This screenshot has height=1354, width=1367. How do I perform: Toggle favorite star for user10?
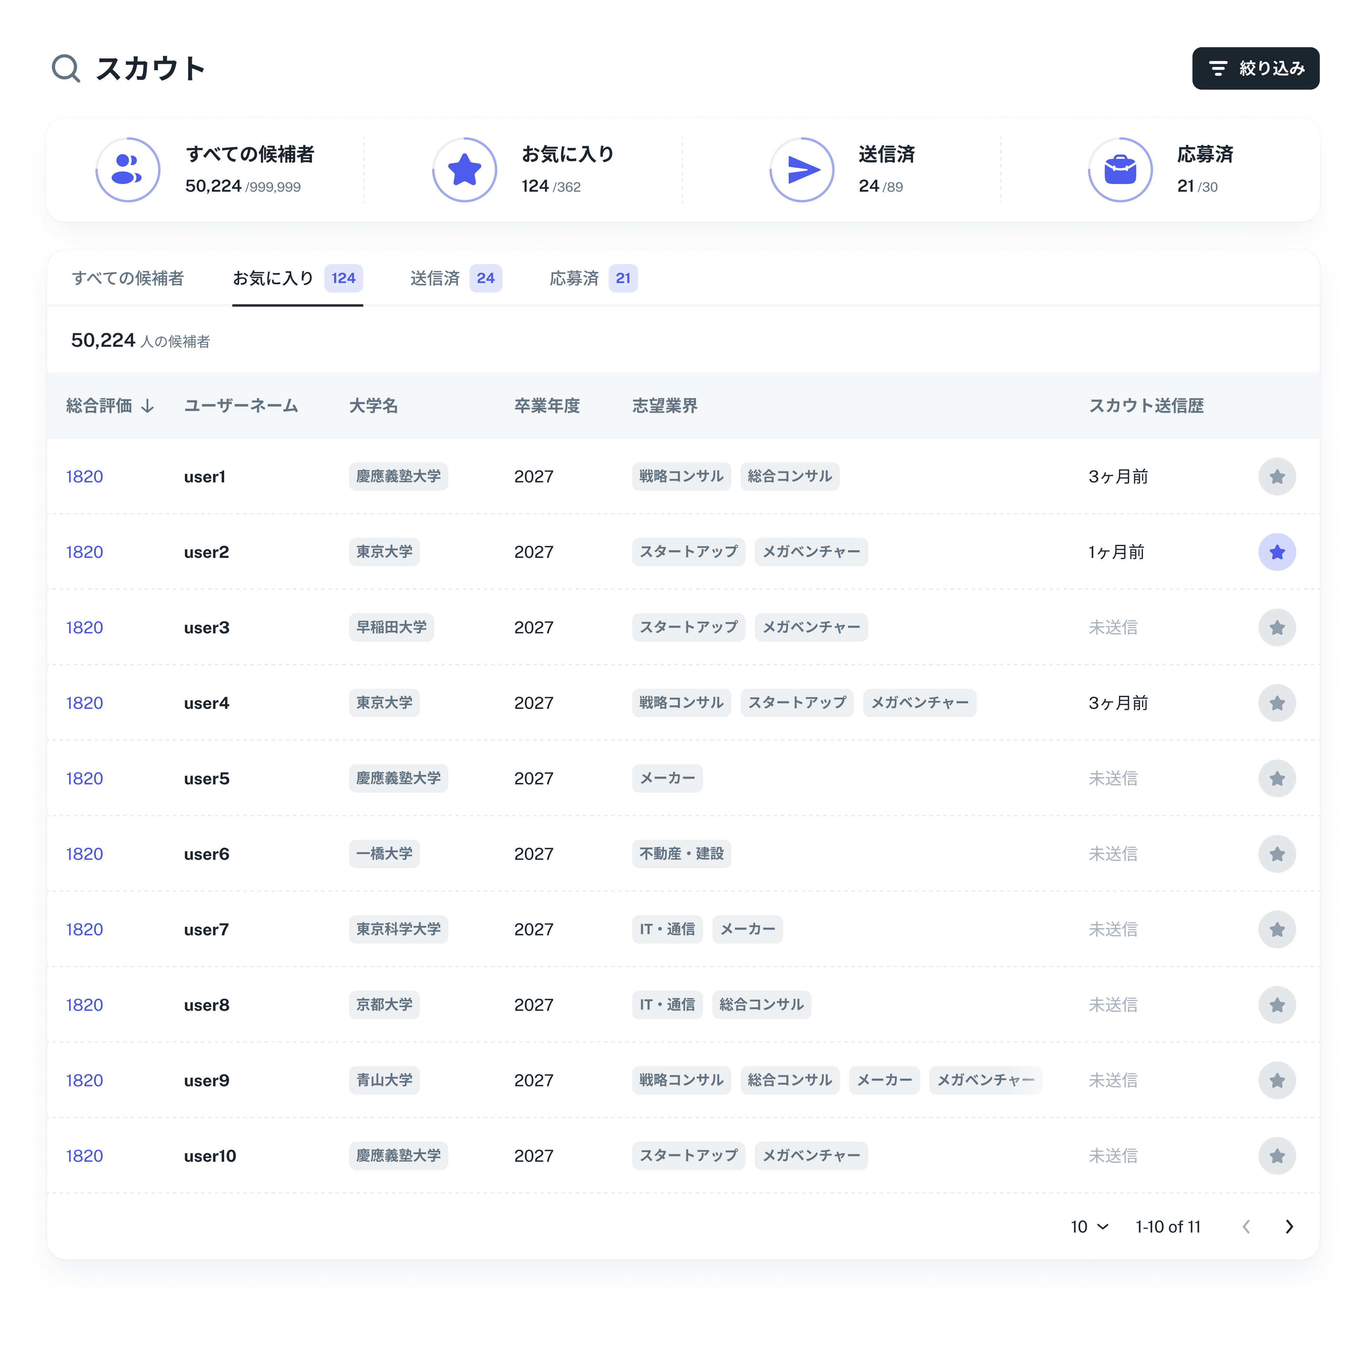1277,1155
